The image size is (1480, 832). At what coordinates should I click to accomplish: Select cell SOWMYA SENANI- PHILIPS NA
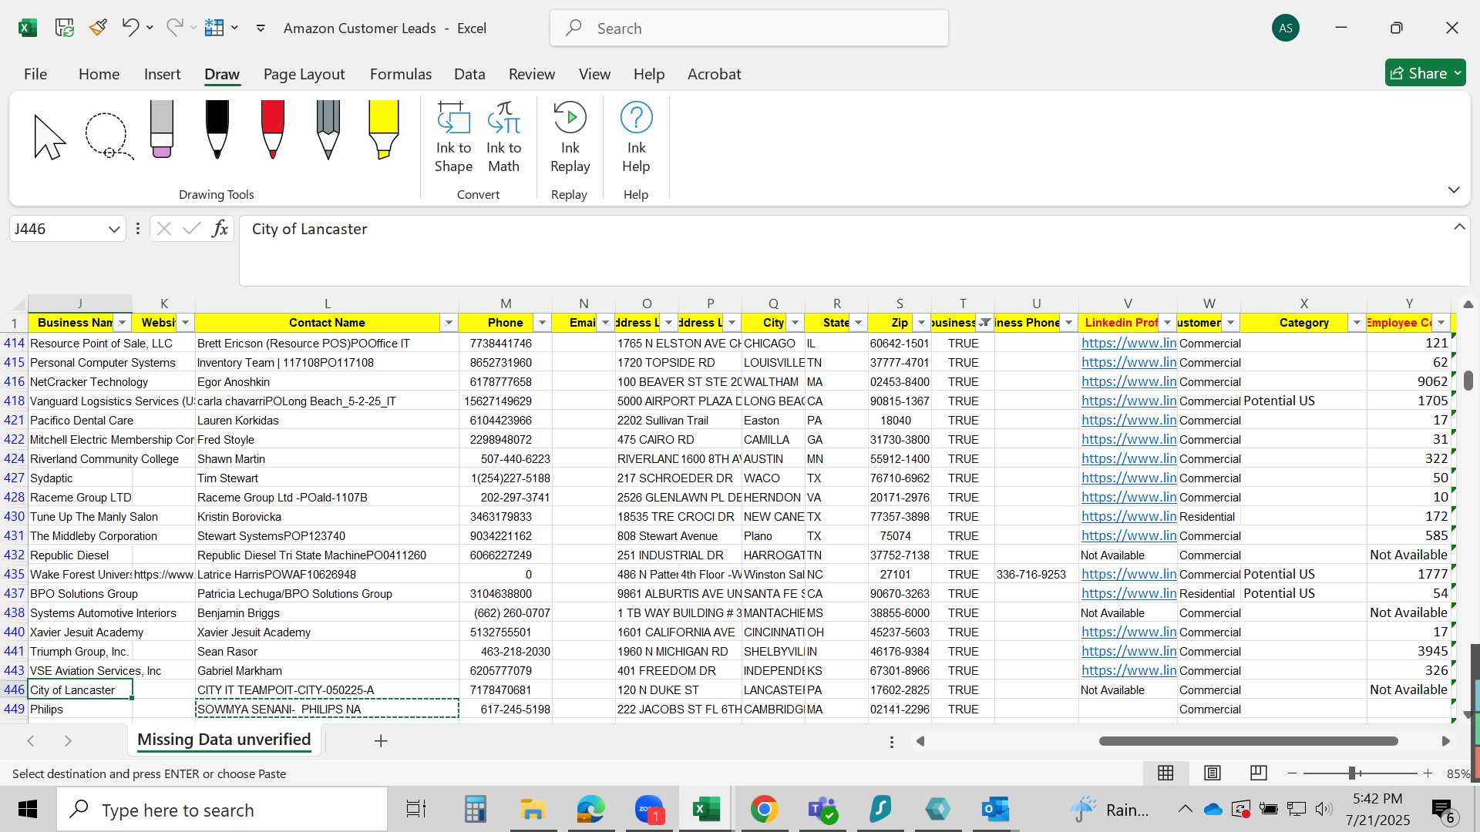327,709
